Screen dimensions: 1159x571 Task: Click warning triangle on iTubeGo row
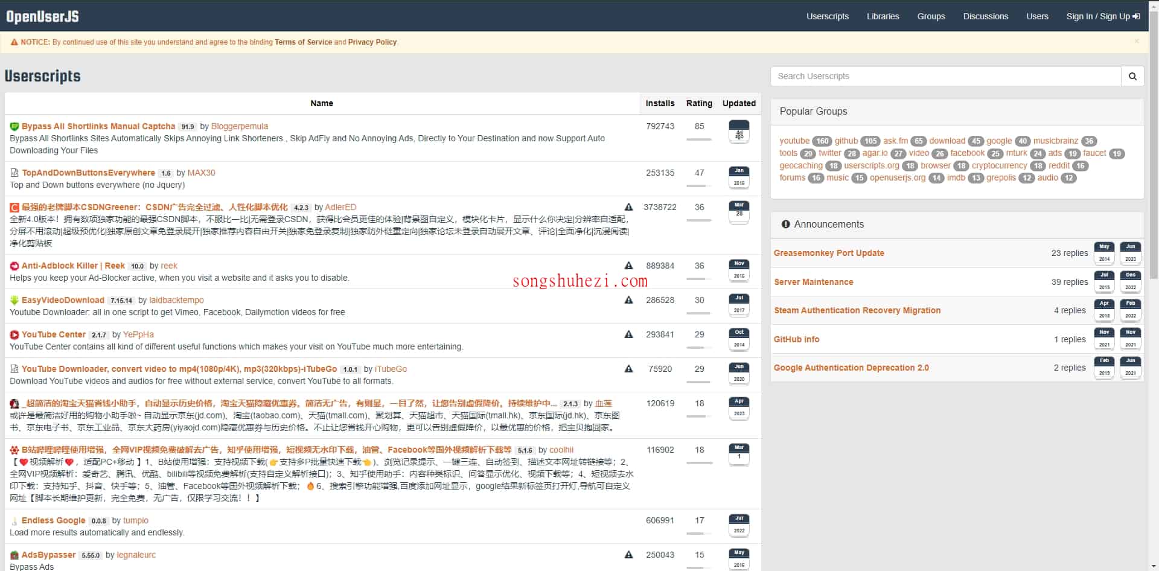(628, 369)
